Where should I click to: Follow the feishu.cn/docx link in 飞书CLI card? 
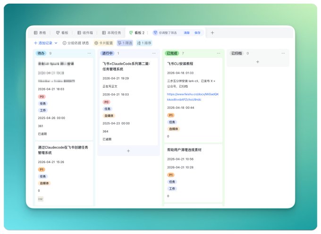(193, 97)
